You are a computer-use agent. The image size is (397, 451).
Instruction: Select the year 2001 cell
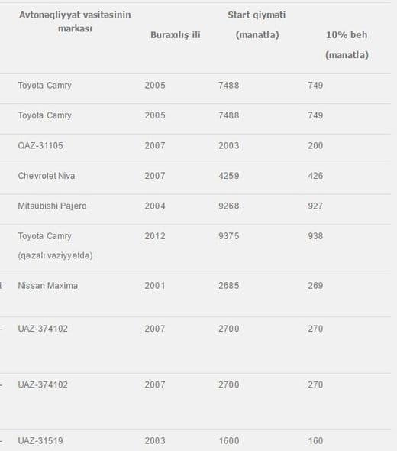pyautogui.click(x=155, y=286)
